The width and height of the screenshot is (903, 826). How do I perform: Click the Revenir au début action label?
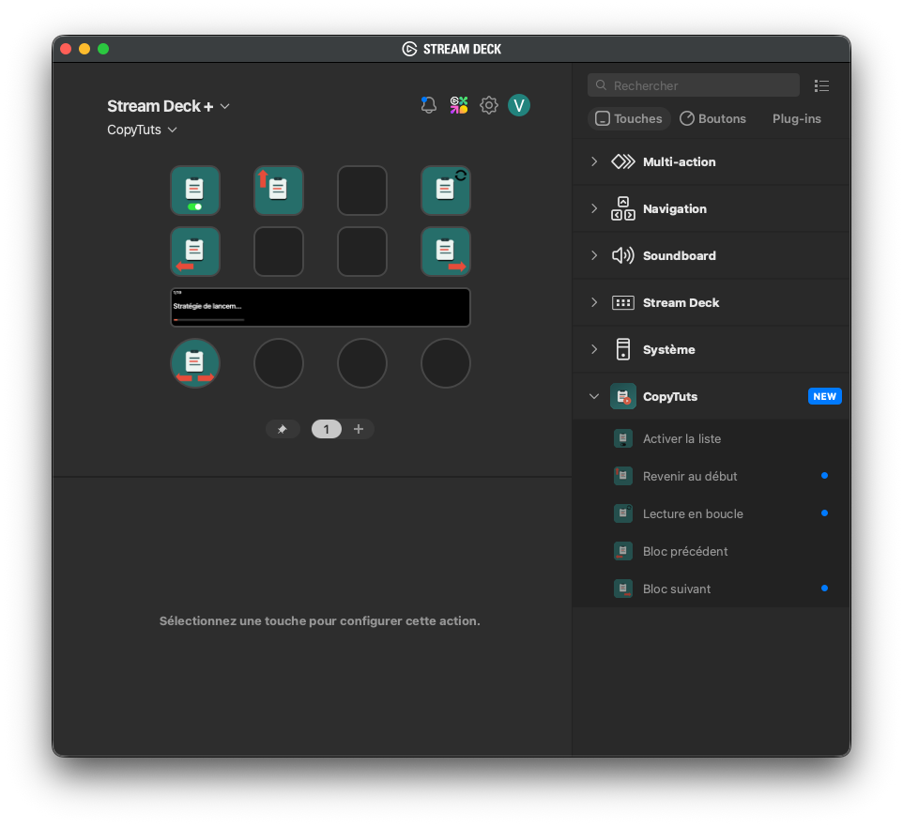pos(690,477)
